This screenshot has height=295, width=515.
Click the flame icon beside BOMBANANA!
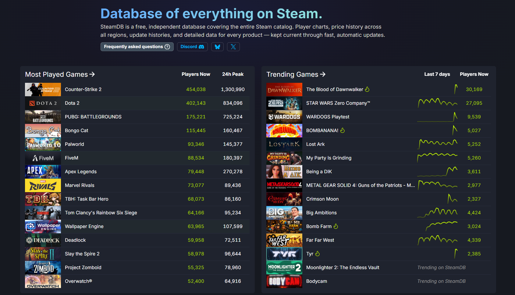pos(343,130)
